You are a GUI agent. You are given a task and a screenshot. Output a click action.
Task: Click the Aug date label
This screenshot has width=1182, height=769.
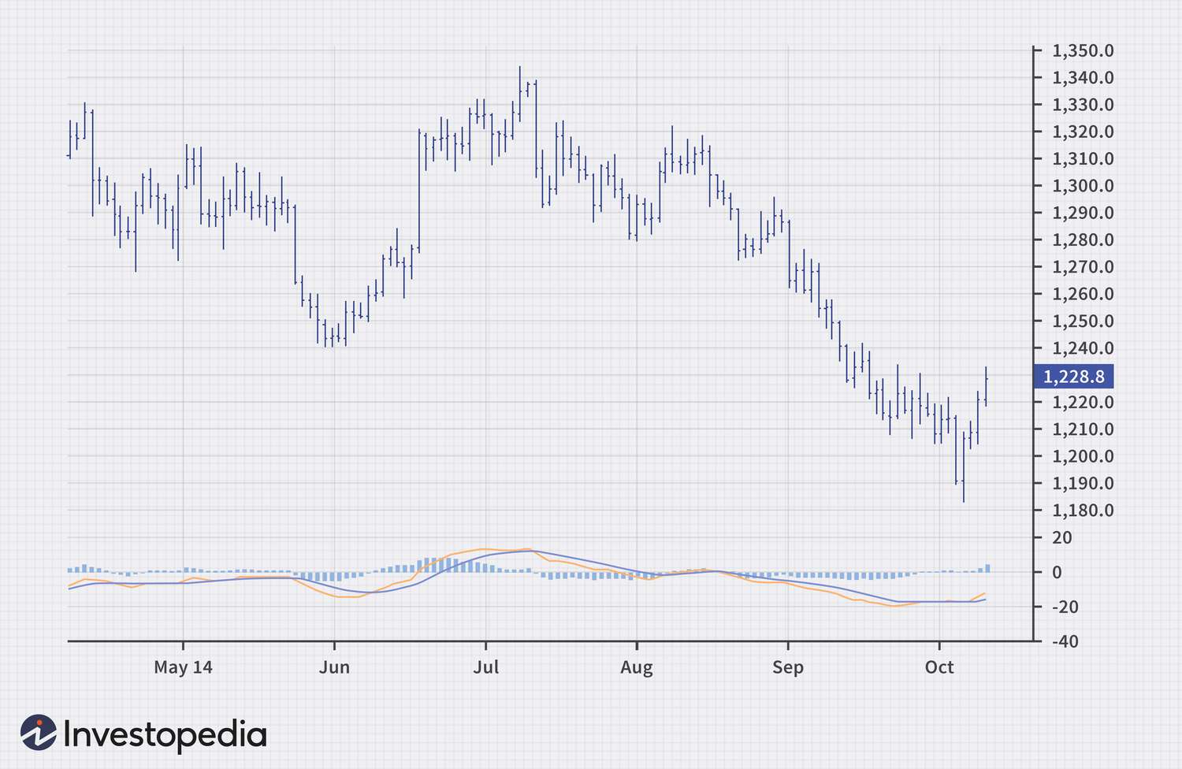[x=637, y=667]
